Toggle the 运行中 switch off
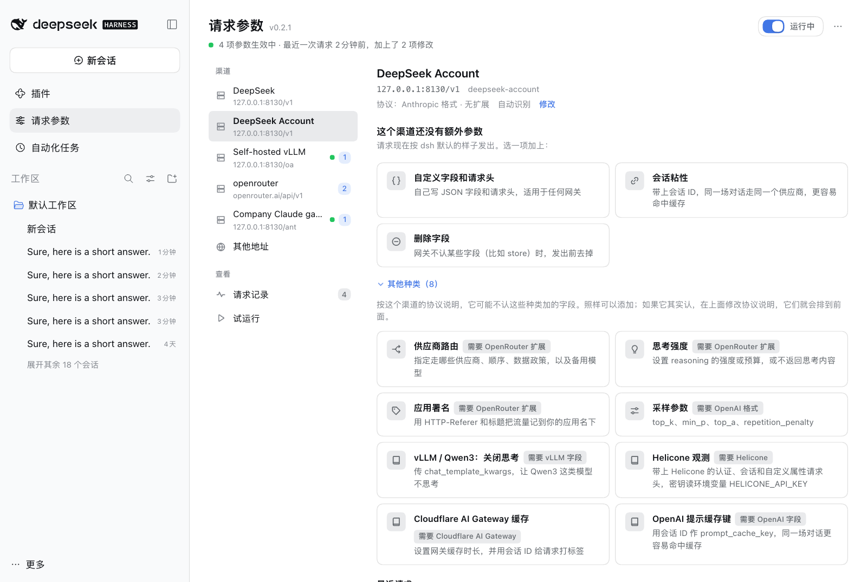The image size is (867, 582). (x=773, y=27)
